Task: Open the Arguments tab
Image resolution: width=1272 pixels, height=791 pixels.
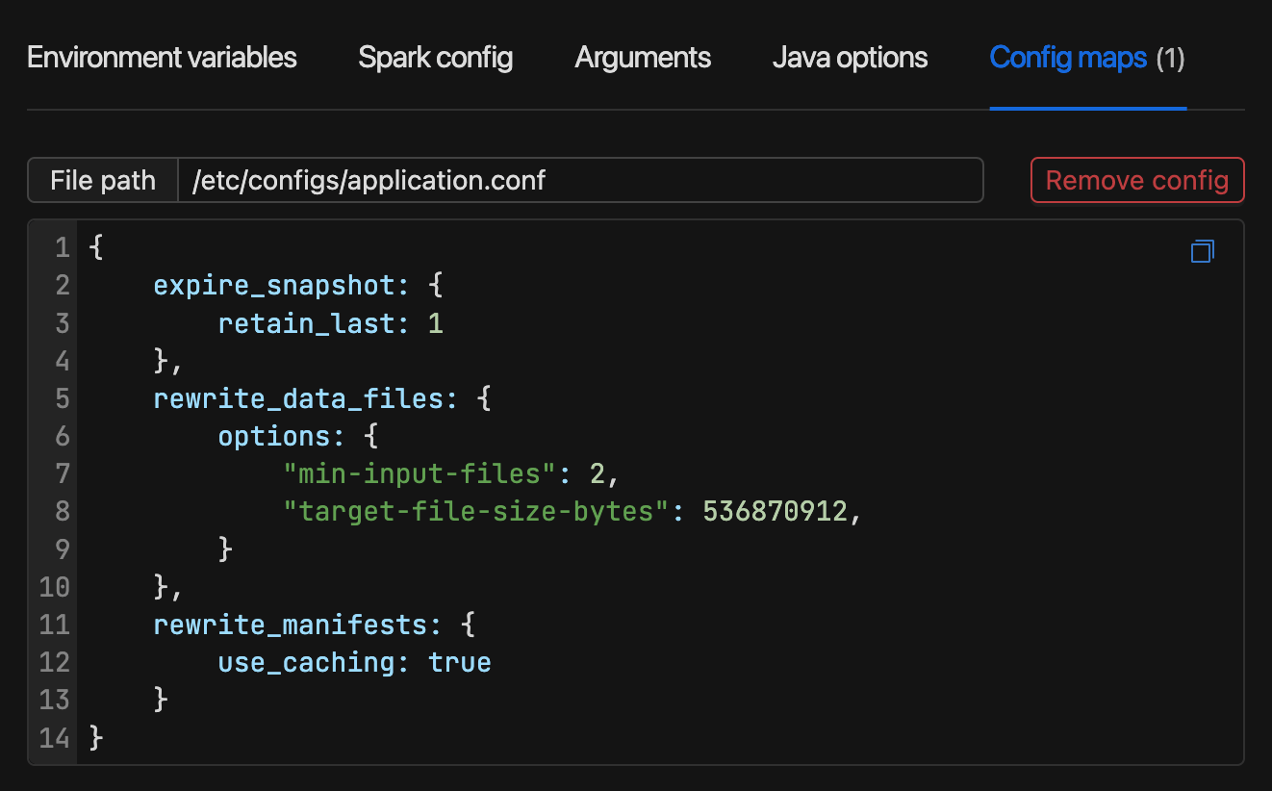Action: (x=643, y=58)
